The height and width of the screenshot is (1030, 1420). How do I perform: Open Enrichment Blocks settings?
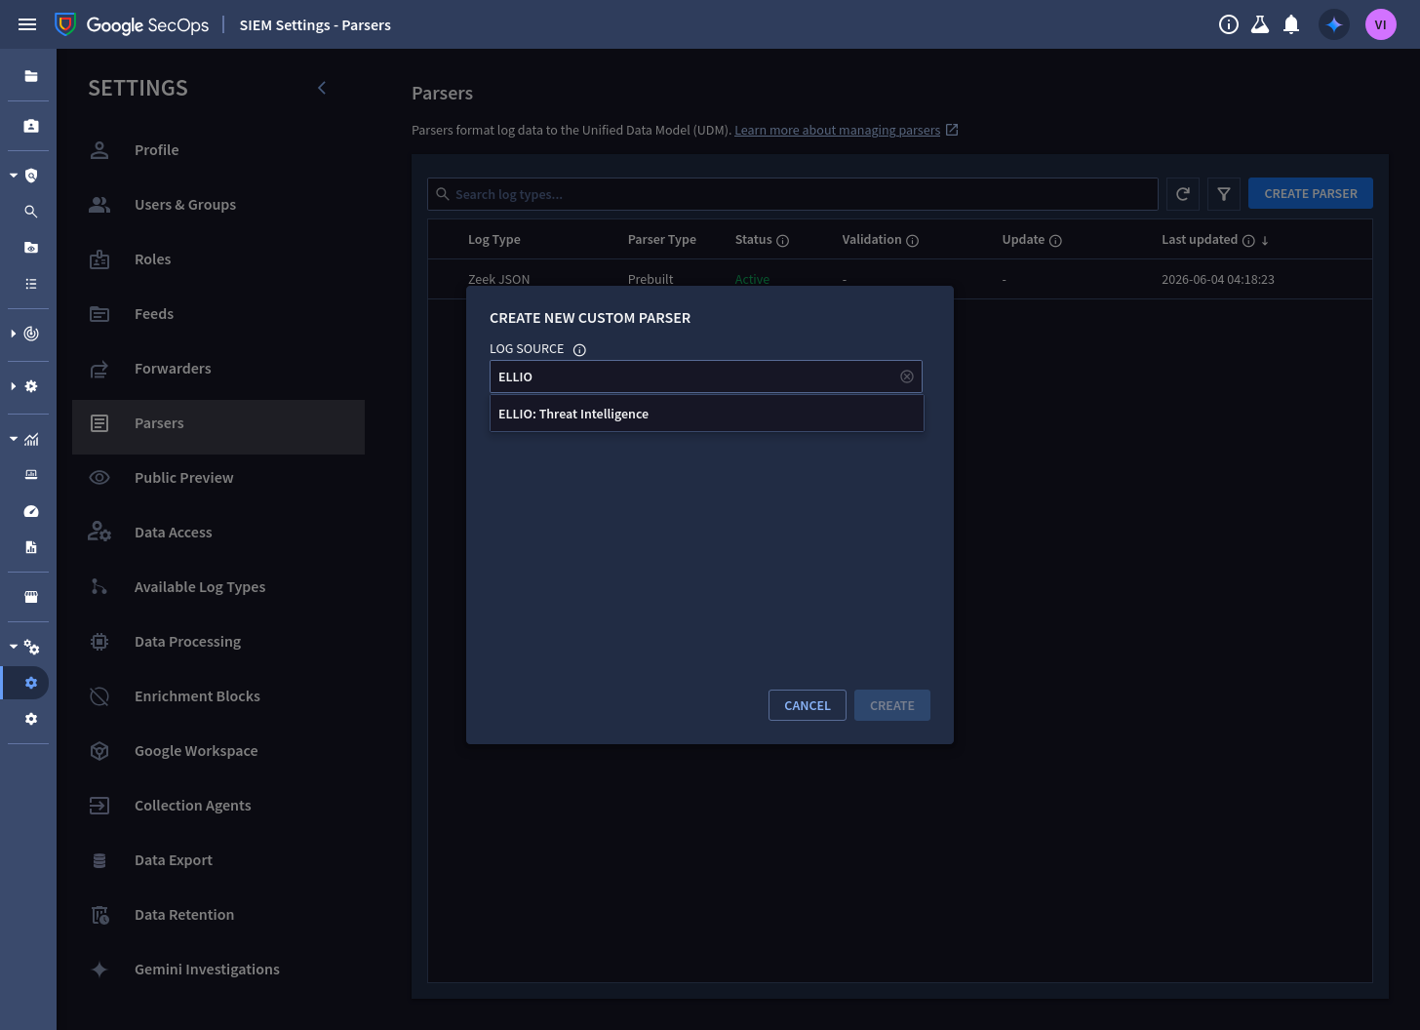pyautogui.click(x=218, y=696)
